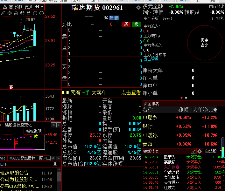Open 点击查看 under 主力持仓成本
Image resolution: width=225 pixels, height=191 pixels.
tap(151, 59)
